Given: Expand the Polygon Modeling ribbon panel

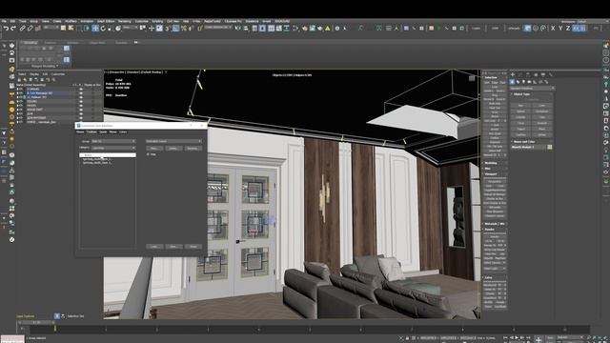Looking at the screenshot, I should pos(45,67).
